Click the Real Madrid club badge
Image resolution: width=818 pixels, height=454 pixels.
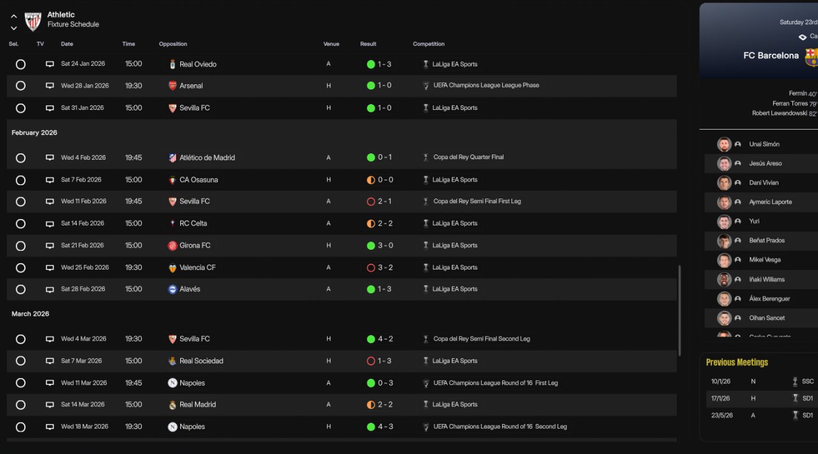(172, 405)
